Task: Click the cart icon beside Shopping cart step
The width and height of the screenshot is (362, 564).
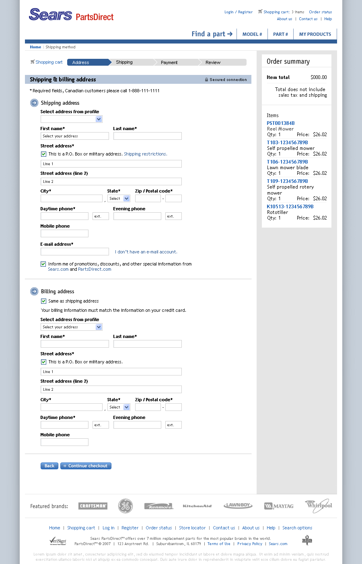Action: (33, 62)
